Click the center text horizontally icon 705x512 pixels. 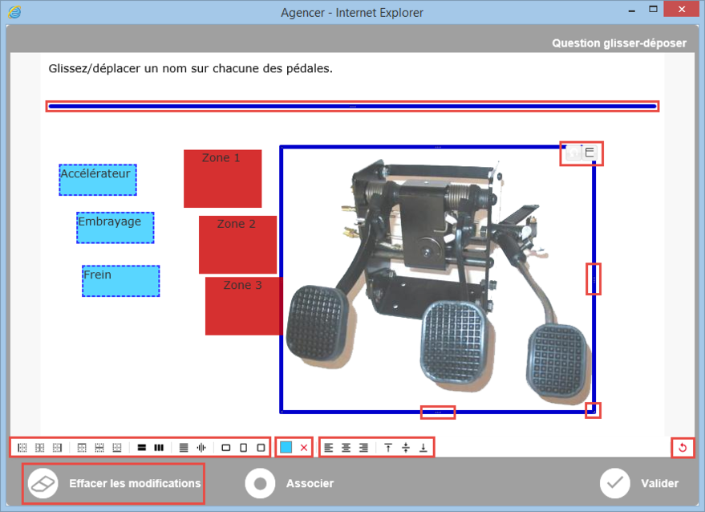coord(346,448)
